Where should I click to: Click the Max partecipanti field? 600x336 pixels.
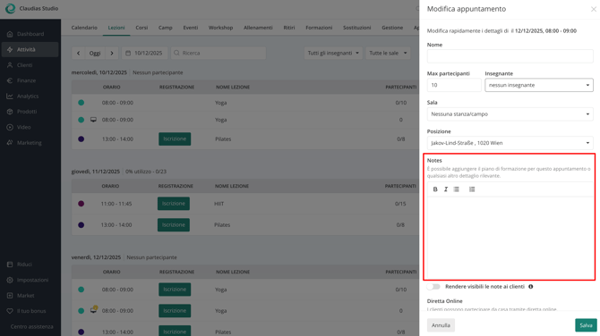pyautogui.click(x=454, y=85)
